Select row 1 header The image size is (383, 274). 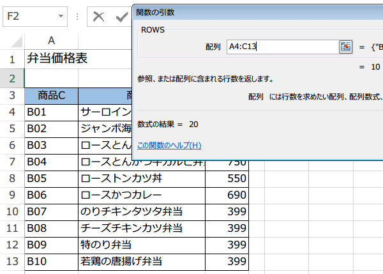(x=12, y=59)
